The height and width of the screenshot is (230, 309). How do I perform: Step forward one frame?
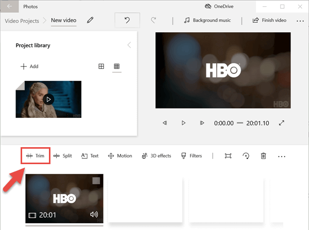(202, 123)
